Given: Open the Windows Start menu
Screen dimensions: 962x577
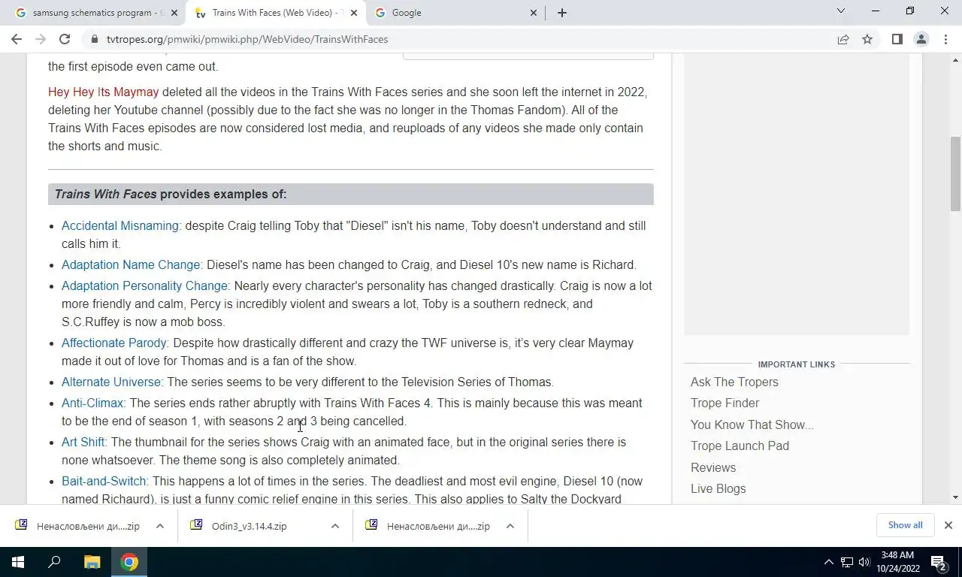Looking at the screenshot, I should [18, 562].
